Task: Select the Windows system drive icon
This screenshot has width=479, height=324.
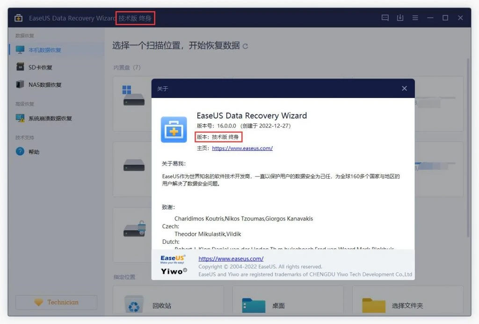Action: [x=133, y=97]
